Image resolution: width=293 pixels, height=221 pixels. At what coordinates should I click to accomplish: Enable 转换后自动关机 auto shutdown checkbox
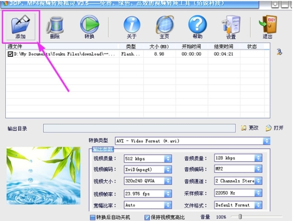(x=92, y=217)
